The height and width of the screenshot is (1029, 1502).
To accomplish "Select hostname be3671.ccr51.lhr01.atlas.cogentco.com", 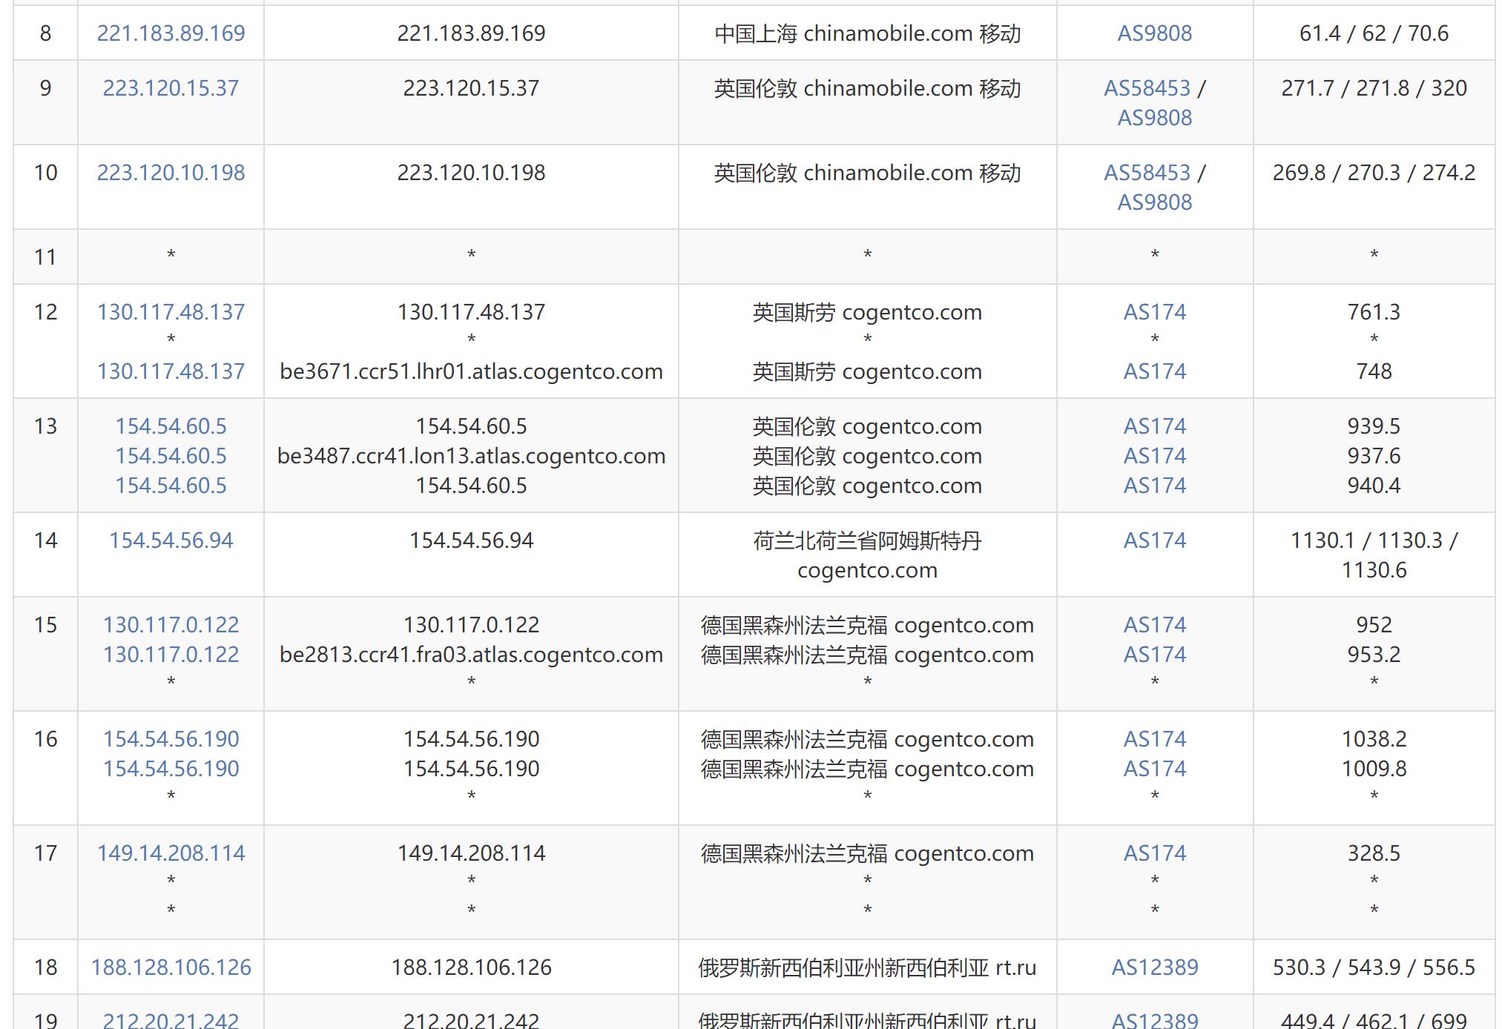I will [x=471, y=371].
